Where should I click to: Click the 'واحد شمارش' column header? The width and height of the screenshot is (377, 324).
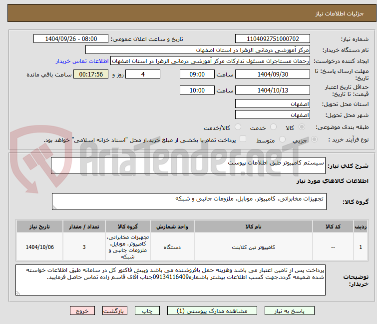[x=172, y=226]
